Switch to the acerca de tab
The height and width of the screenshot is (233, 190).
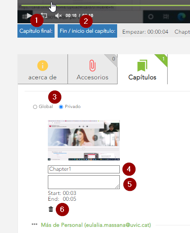point(42,69)
